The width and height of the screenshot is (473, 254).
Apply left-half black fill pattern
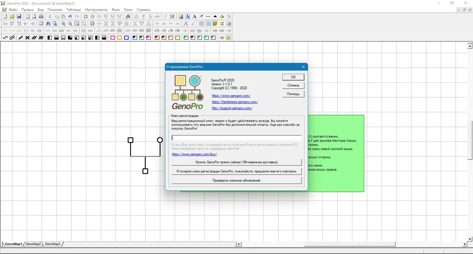(50, 38)
